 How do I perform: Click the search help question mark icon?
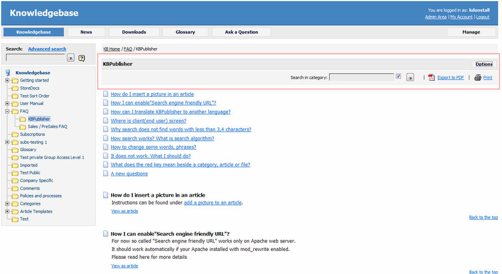tap(82, 58)
